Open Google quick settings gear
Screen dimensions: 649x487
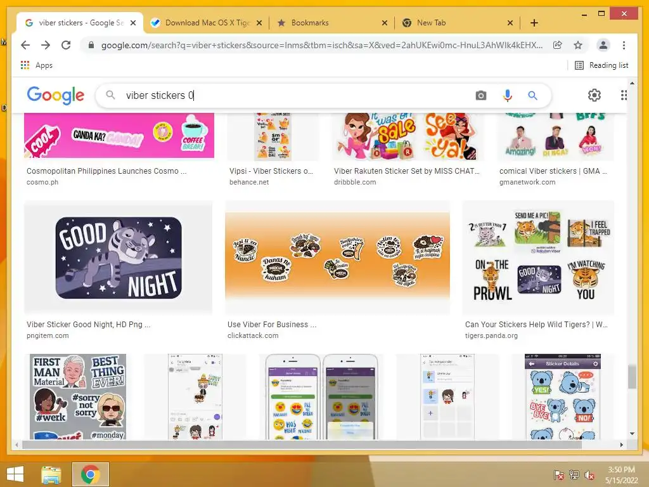click(594, 95)
